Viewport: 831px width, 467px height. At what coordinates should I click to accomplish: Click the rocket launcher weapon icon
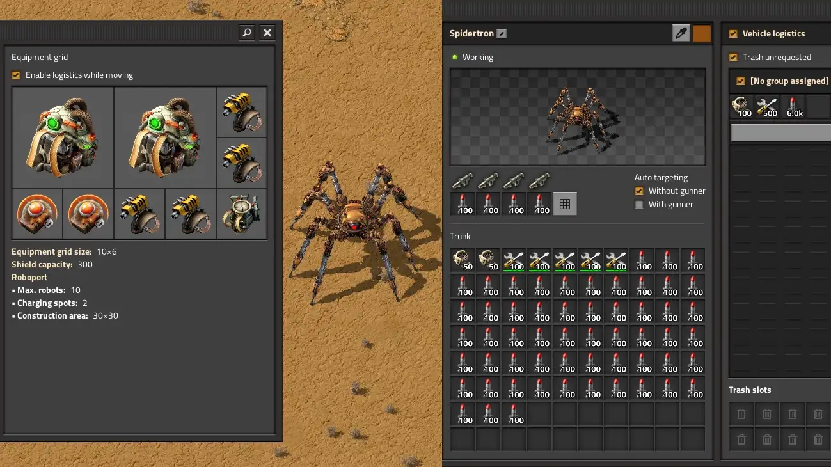(462, 180)
